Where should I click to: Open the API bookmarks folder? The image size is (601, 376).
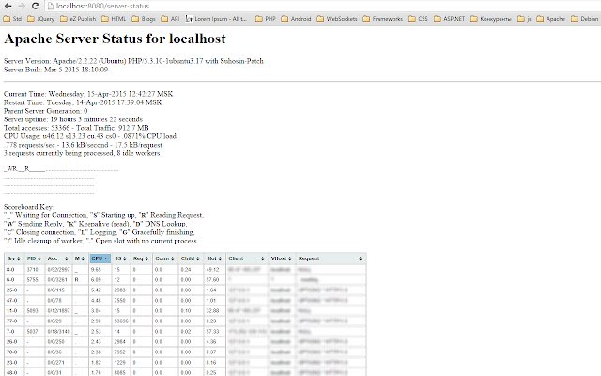point(170,19)
